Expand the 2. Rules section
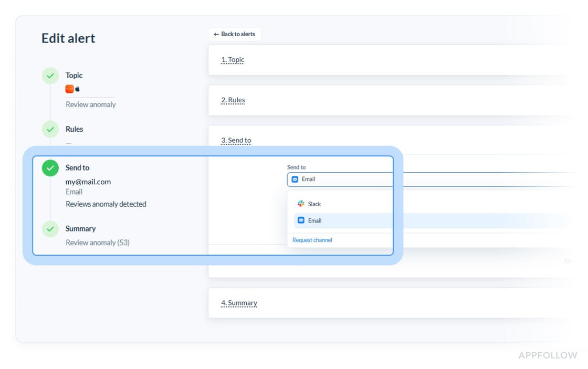The height and width of the screenshot is (369, 588). pyautogui.click(x=233, y=100)
